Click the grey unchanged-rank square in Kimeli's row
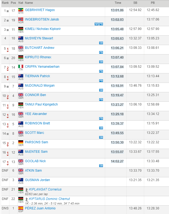Image resolution: width=169 pixels, height=214 pixels. [8, 29]
